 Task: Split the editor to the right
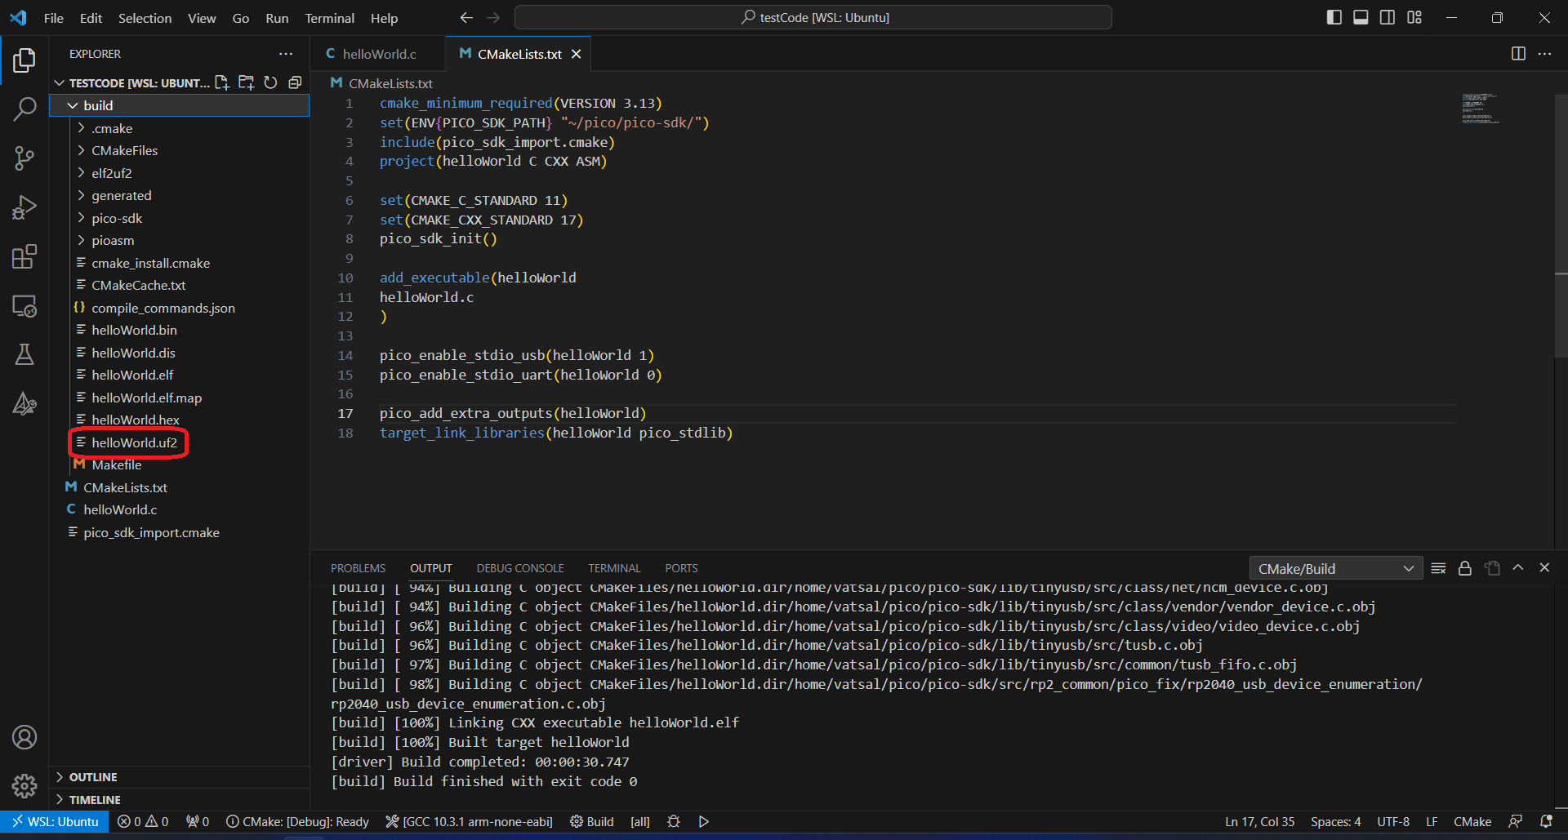click(x=1518, y=54)
